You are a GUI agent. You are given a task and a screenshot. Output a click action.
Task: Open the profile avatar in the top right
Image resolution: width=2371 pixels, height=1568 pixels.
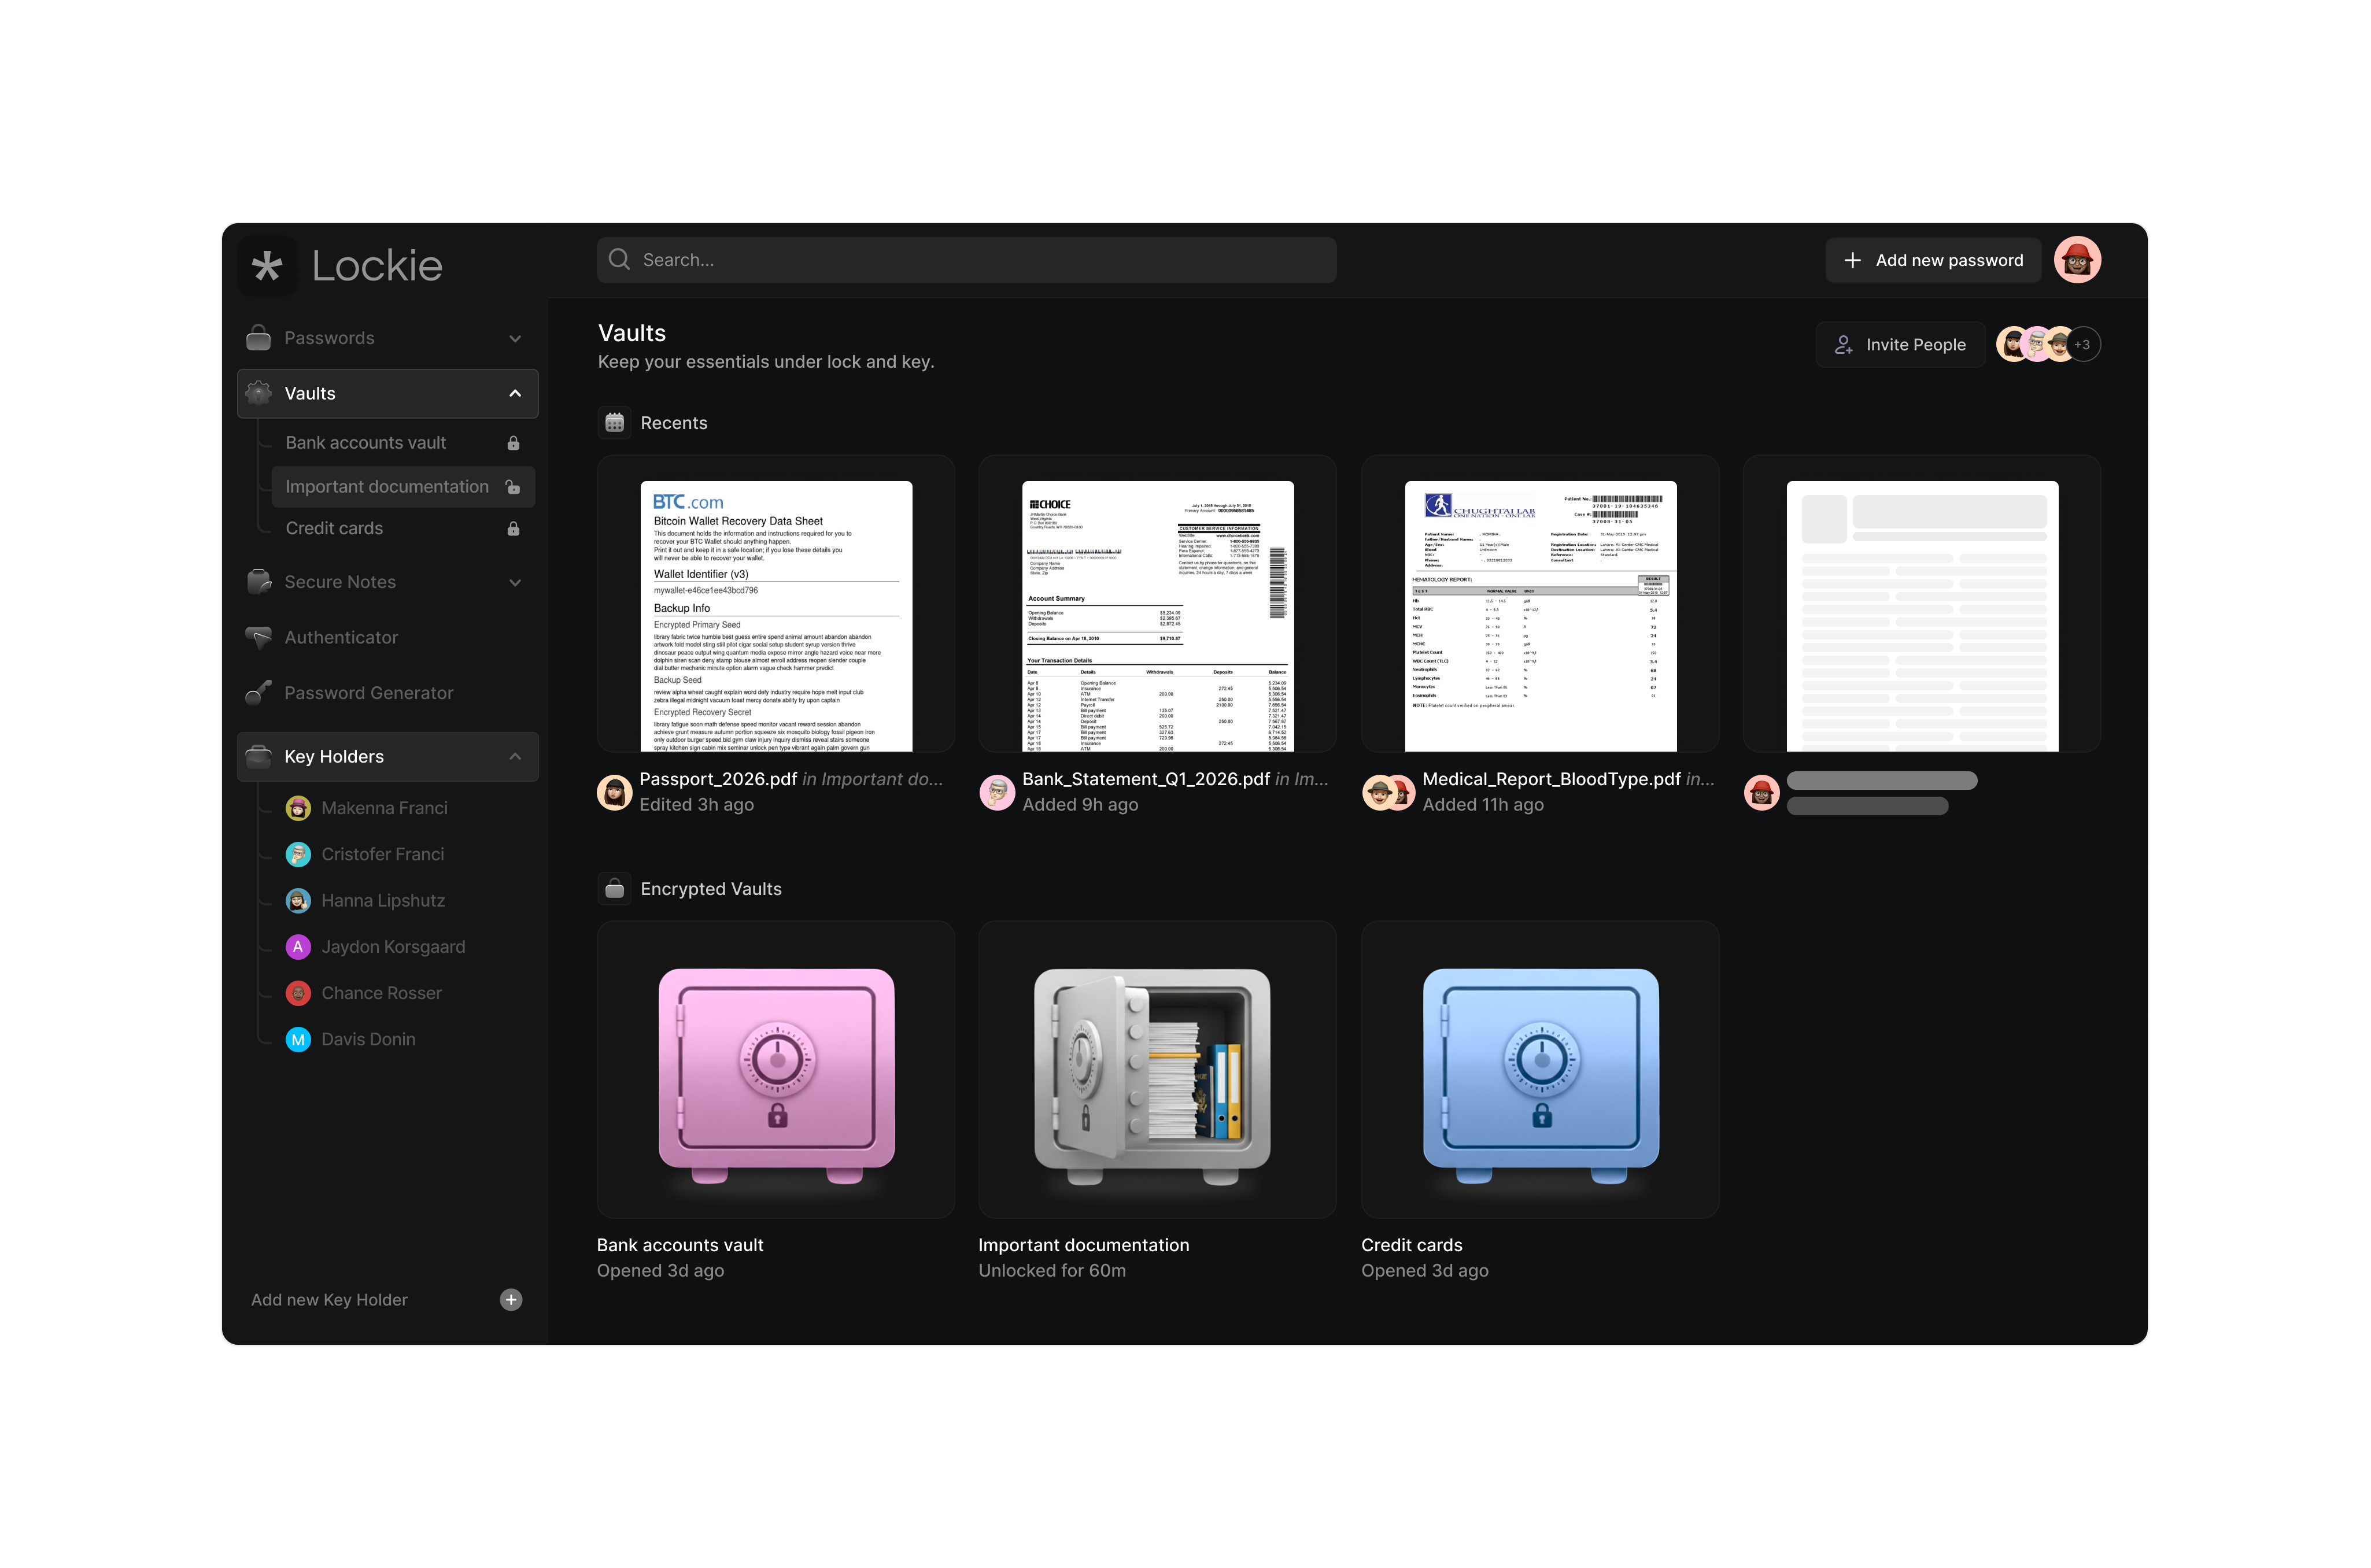2077,260
